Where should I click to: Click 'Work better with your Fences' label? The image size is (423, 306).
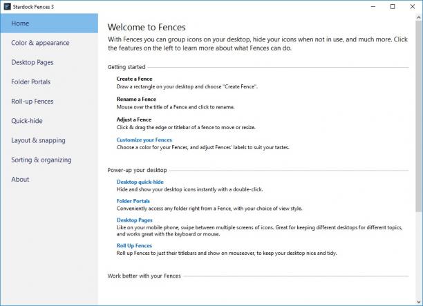(144, 276)
